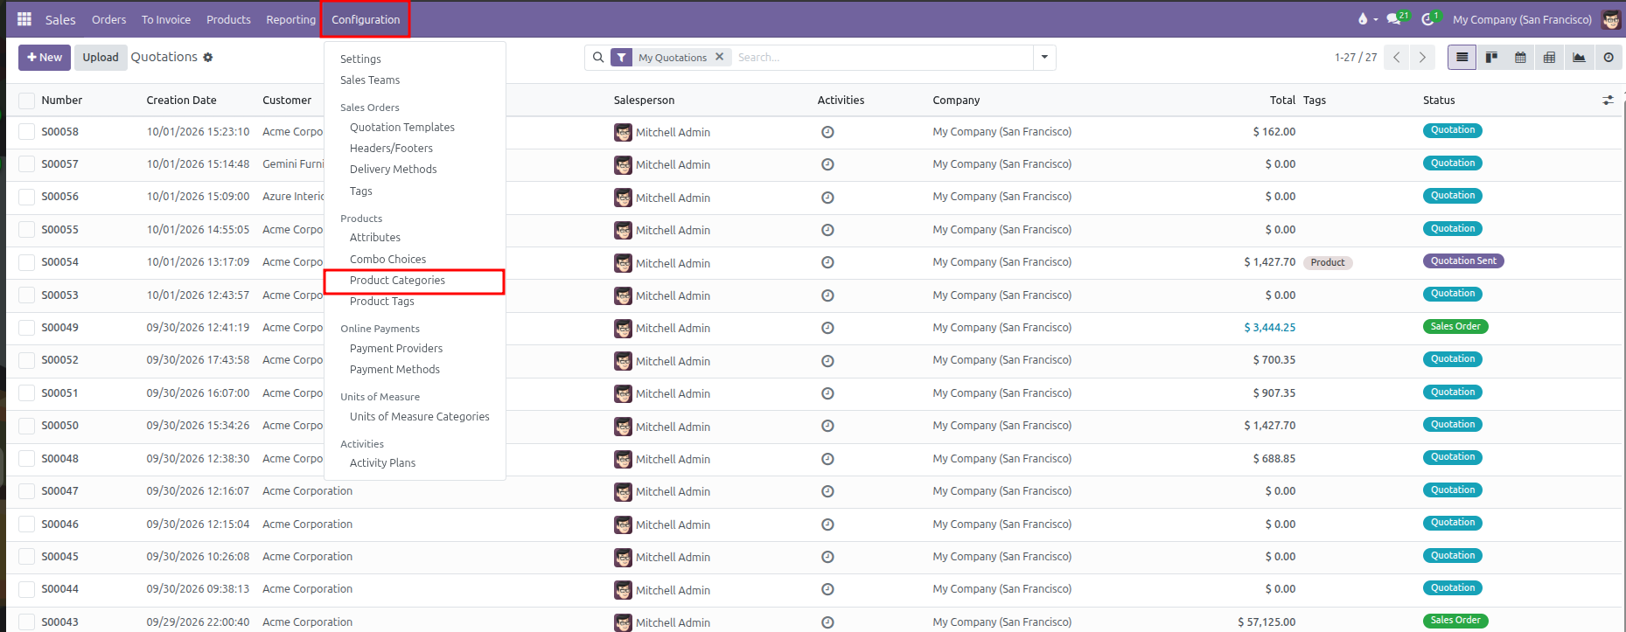The width and height of the screenshot is (1626, 632).
Task: Open the My Company (San Francisco) switcher
Action: [x=1522, y=19]
